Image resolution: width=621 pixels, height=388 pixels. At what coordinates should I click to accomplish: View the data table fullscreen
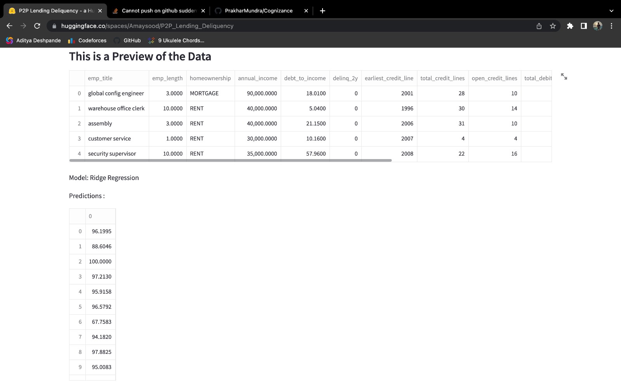tap(564, 77)
